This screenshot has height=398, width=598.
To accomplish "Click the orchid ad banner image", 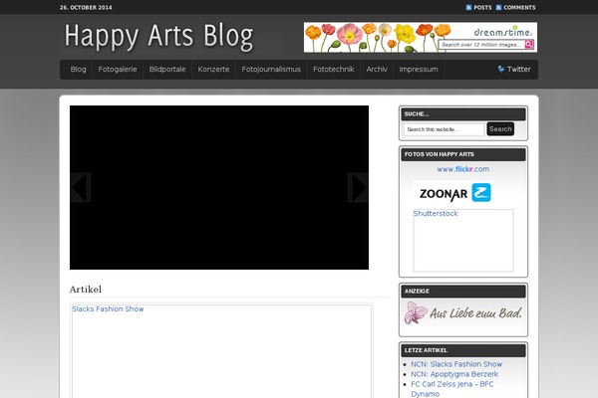I will [x=463, y=312].
